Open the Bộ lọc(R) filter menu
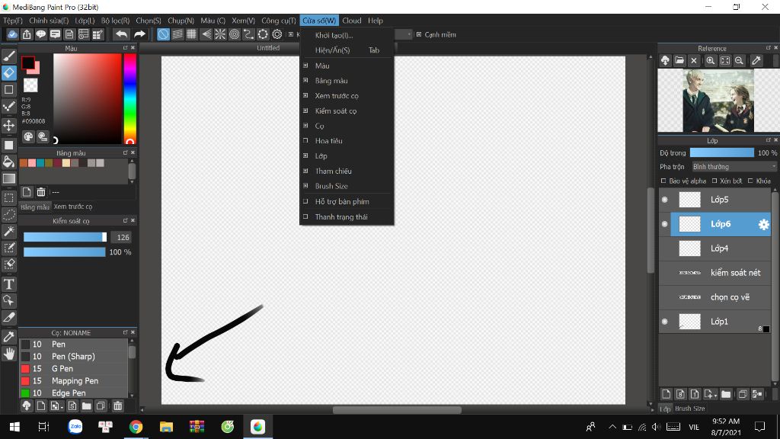Viewport: 780px width, 439px height. click(115, 21)
